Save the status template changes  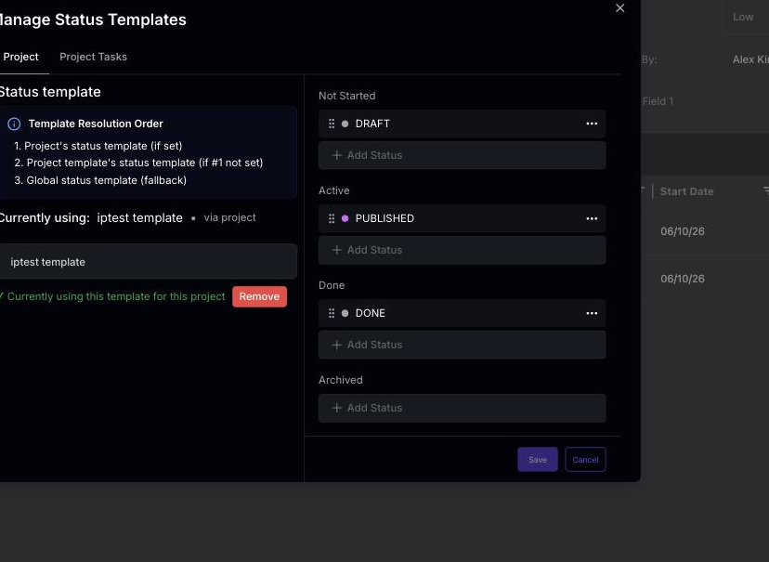coord(538,460)
